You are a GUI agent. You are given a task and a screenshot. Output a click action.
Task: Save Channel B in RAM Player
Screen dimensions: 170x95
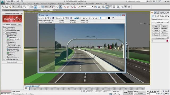click(71, 18)
